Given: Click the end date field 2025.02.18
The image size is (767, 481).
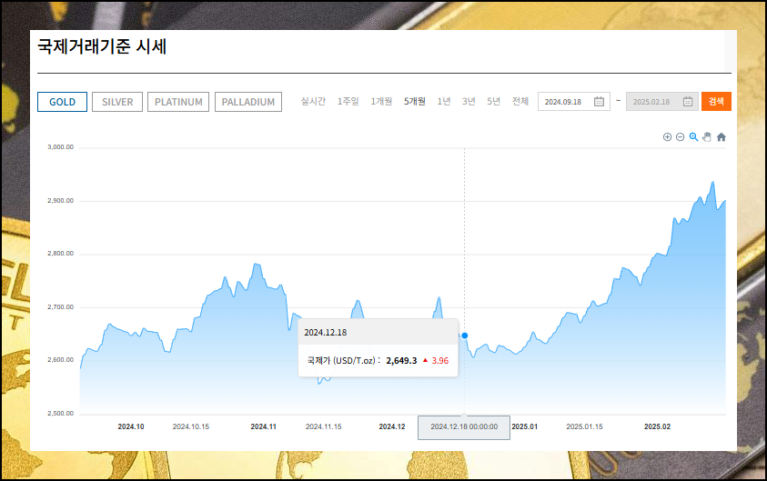Looking at the screenshot, I should point(662,102).
